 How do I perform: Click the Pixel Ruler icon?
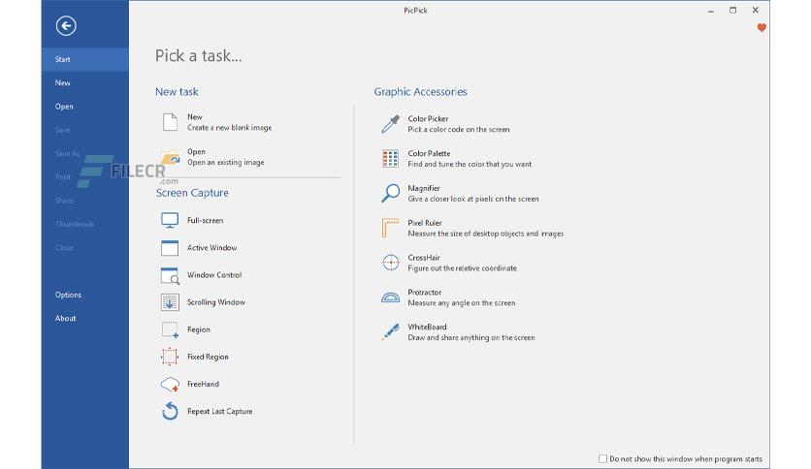[x=390, y=228]
